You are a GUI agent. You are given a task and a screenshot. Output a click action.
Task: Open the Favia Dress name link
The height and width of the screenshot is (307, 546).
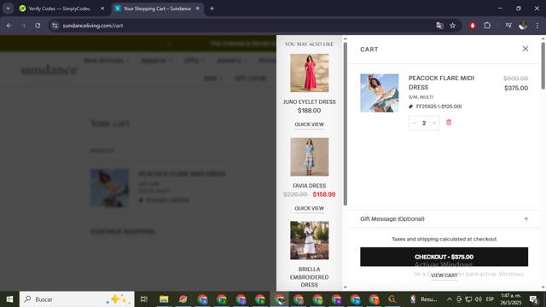pos(309,186)
